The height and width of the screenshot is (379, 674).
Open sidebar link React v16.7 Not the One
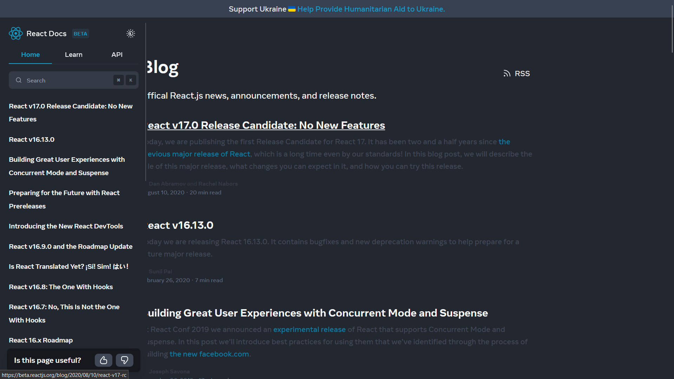[x=64, y=313]
